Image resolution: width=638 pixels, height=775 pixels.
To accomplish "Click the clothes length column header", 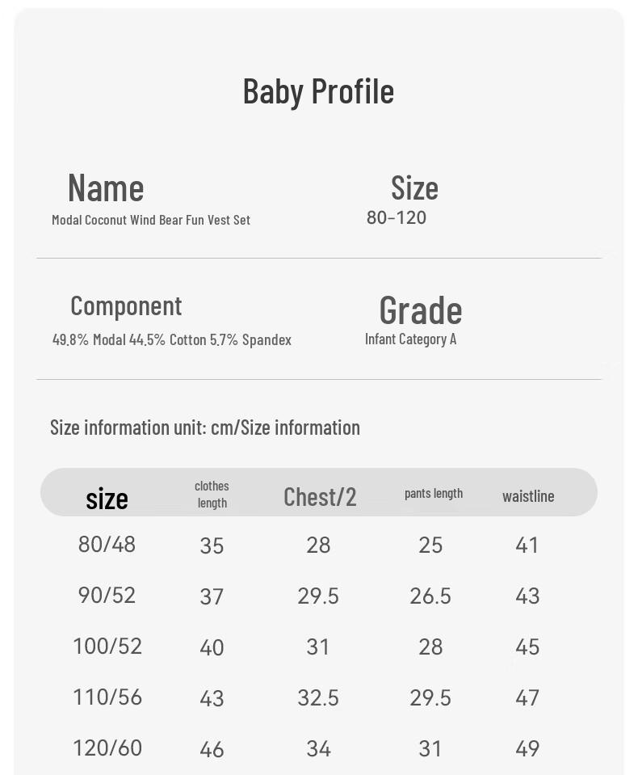I will (212, 495).
